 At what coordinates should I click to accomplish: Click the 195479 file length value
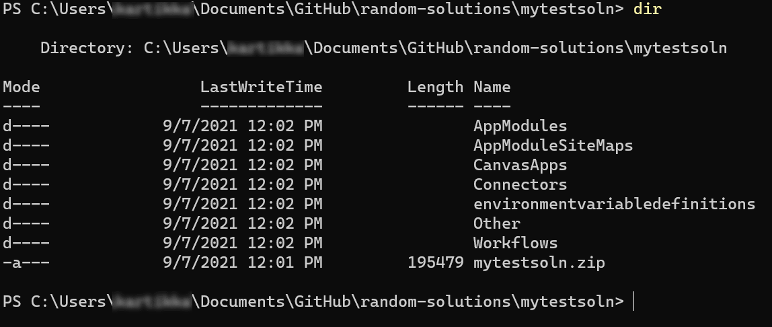[435, 262]
